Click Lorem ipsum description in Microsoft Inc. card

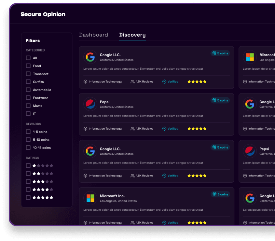(143, 210)
